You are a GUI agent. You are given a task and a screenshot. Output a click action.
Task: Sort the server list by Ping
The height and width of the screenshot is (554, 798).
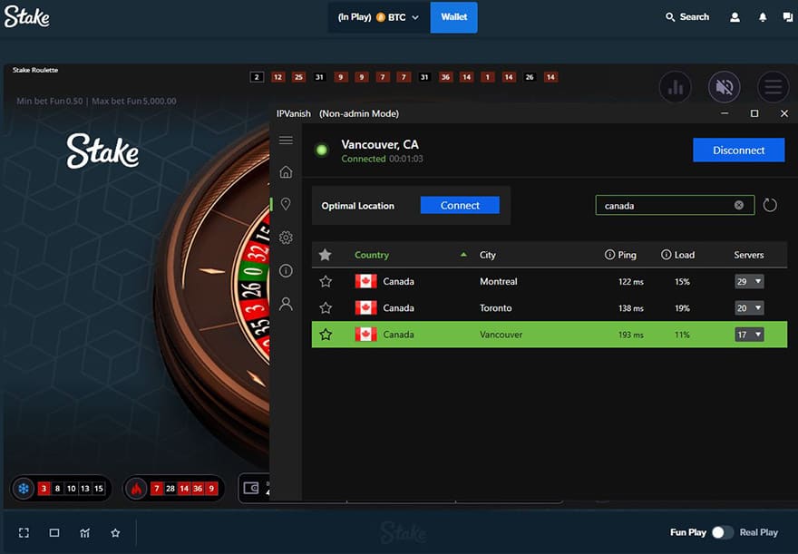[x=627, y=255]
